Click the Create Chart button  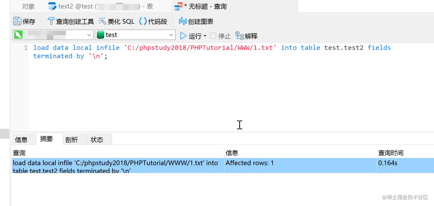point(196,21)
